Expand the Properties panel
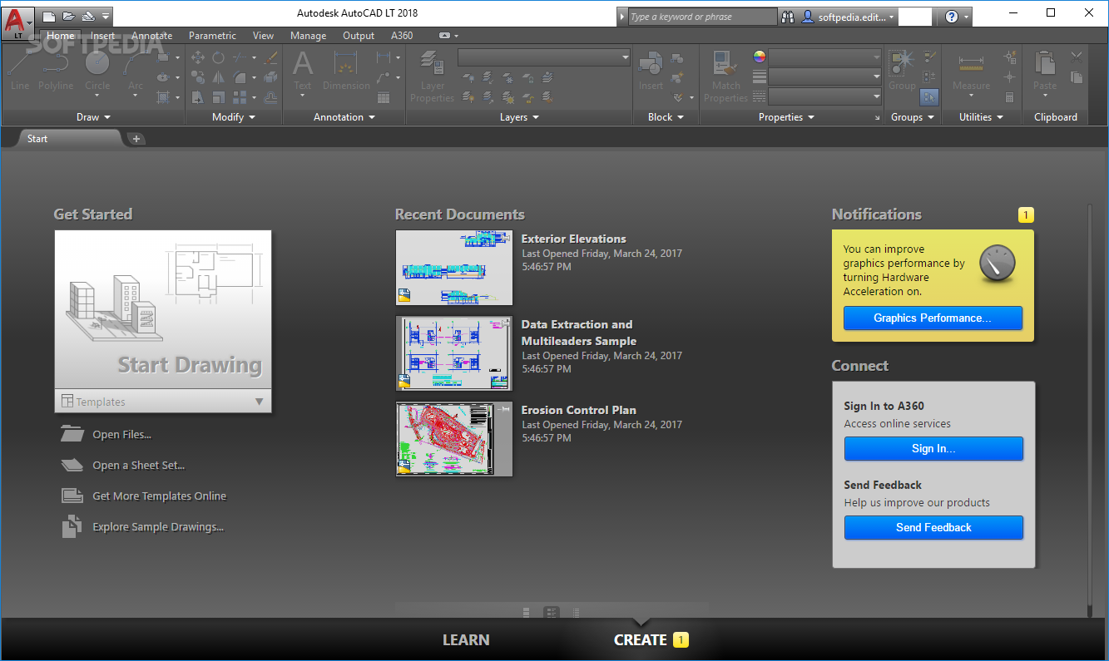The image size is (1109, 661). tap(786, 117)
